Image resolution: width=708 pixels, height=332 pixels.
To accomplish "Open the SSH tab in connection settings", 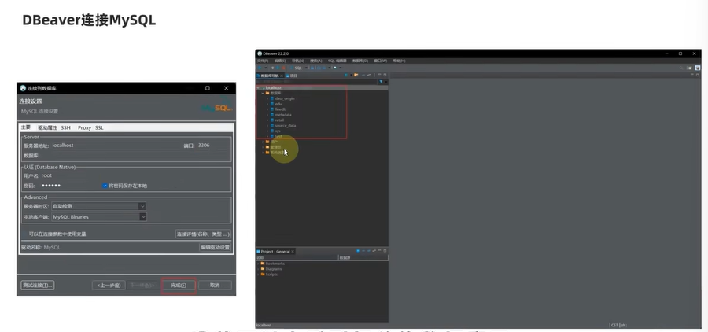I will tap(66, 127).
